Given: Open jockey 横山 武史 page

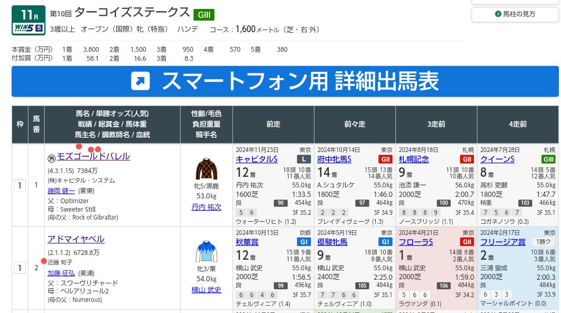Looking at the screenshot, I should click(206, 290).
